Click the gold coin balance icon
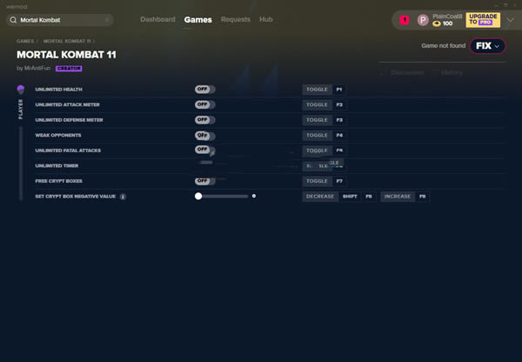 click(x=437, y=23)
